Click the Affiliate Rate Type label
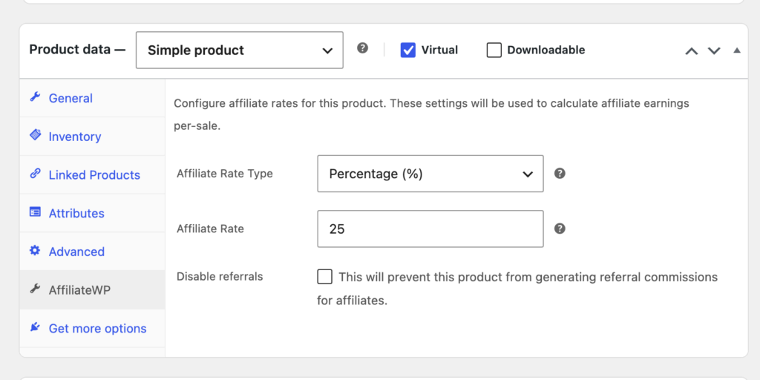This screenshot has height=380, width=760. tap(225, 174)
